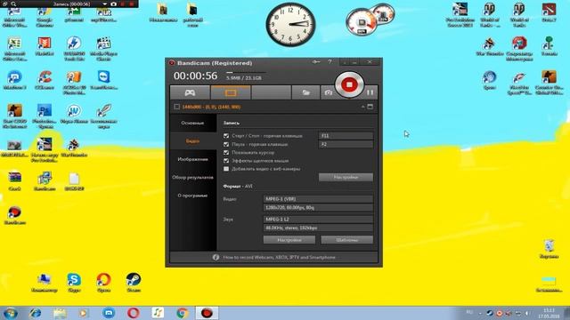Click the 00:00:56 recording timer

point(195,76)
